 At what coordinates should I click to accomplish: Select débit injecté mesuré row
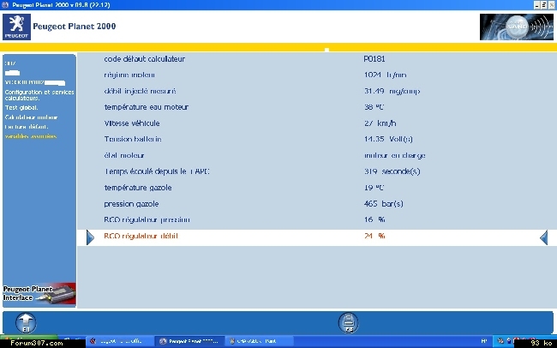[x=140, y=91]
